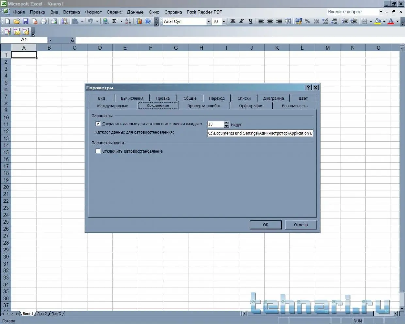Sort ascending with the A-Я arrow icon
Image resolution: width=405 pixels, height=324 pixels.
pyautogui.click(x=128, y=21)
